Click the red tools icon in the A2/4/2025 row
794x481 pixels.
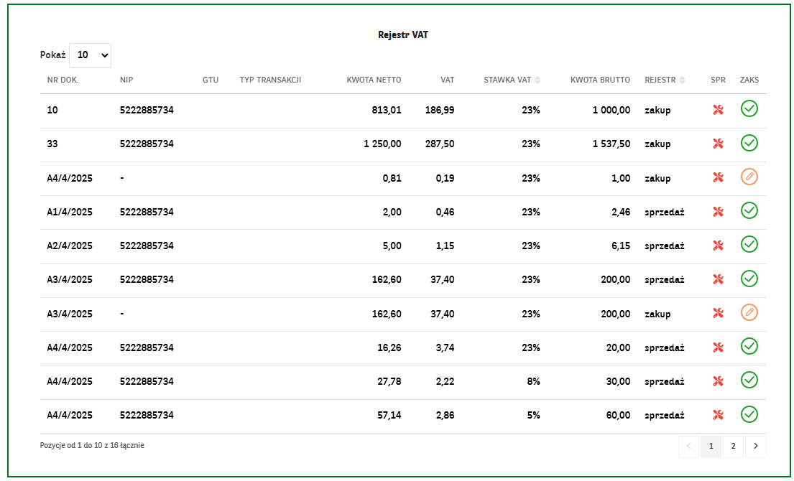click(x=718, y=246)
